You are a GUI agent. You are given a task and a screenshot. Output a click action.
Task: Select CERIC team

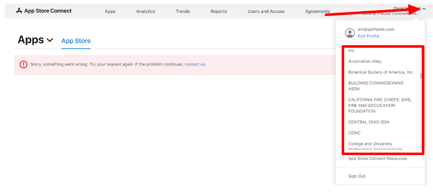(354, 133)
